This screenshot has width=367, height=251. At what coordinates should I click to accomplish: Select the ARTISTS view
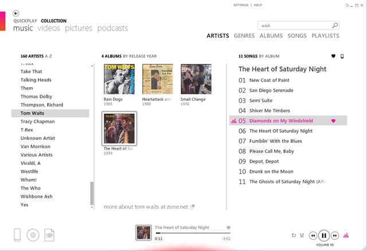point(218,36)
